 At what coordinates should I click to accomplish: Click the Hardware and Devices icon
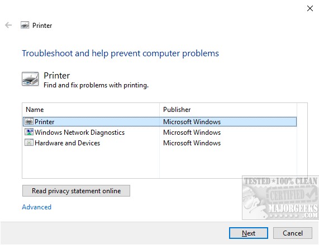[x=29, y=143]
